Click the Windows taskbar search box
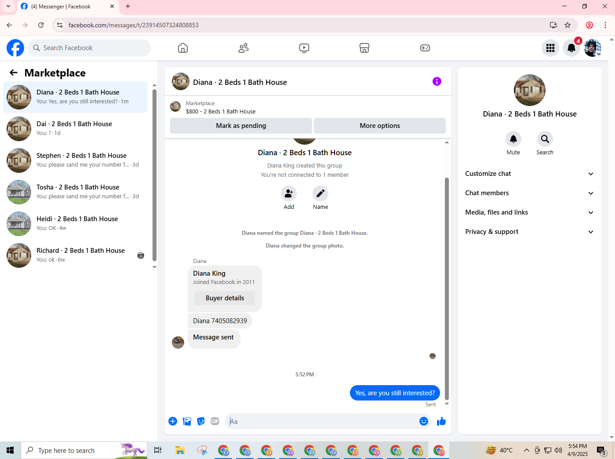This screenshot has height=459, width=615. (x=84, y=450)
